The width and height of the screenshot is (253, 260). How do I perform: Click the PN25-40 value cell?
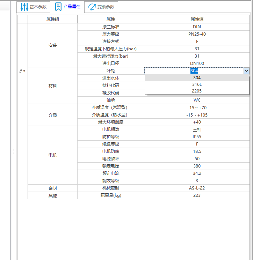tap(197, 34)
